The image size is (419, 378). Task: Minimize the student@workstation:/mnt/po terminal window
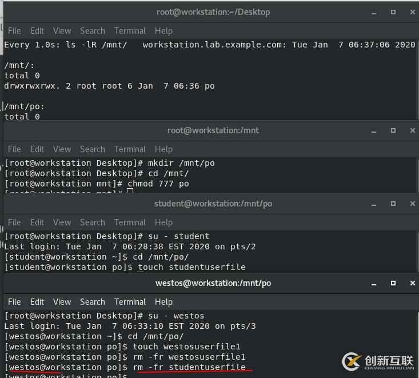[x=374, y=204]
